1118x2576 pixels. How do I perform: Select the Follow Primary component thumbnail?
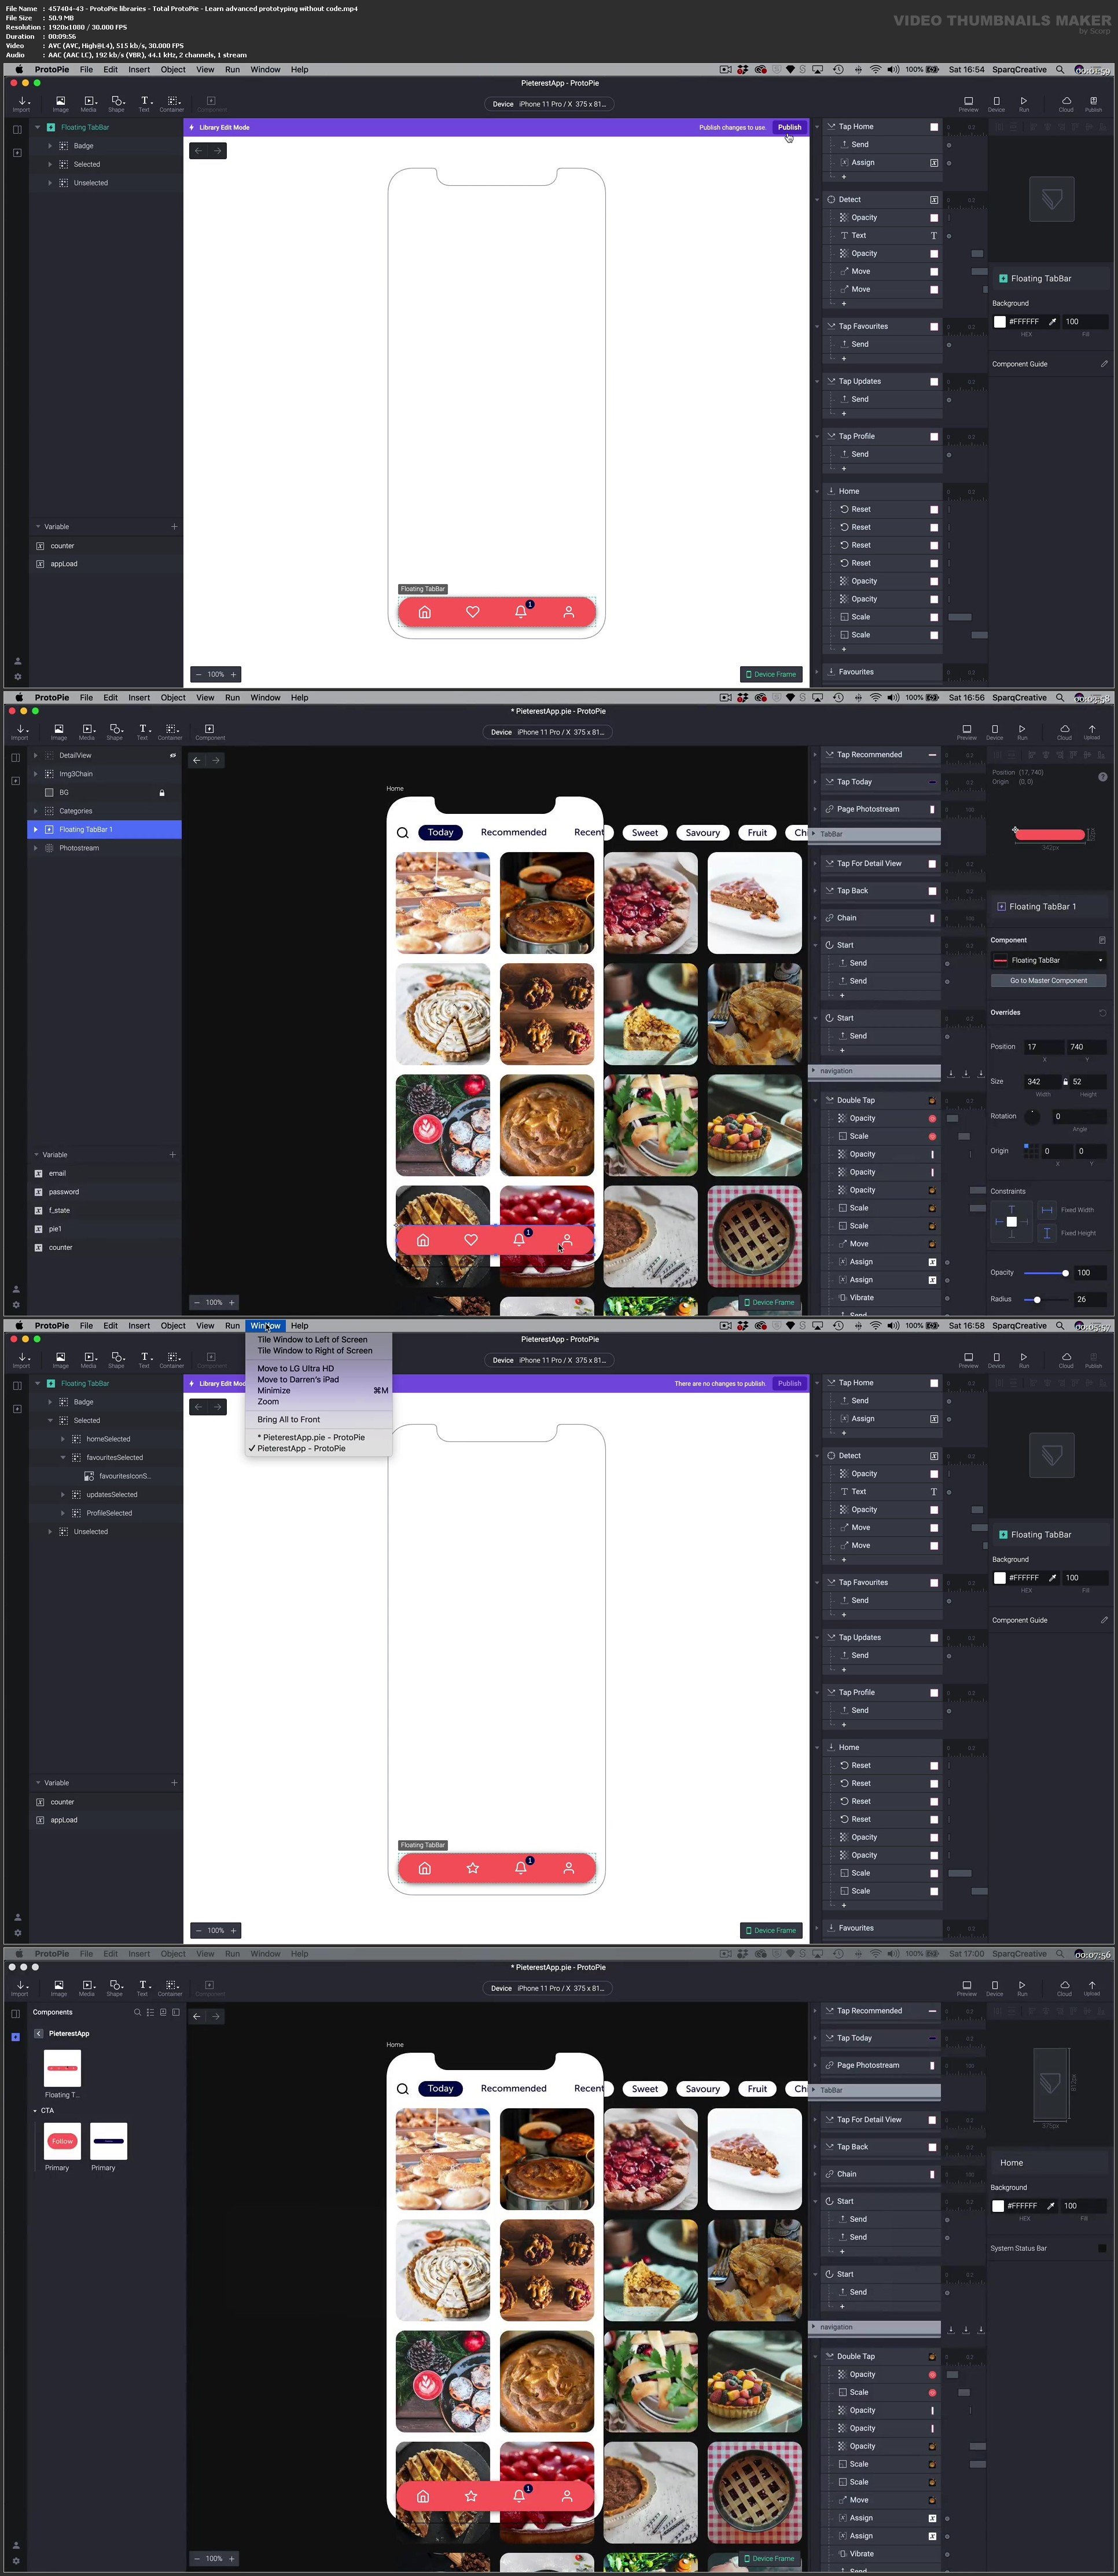62,2141
